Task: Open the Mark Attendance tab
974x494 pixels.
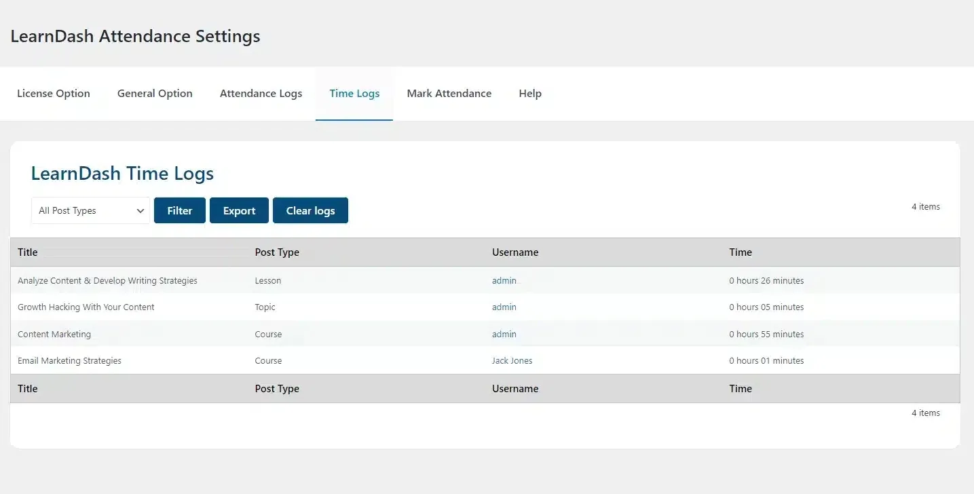Action: (x=449, y=93)
